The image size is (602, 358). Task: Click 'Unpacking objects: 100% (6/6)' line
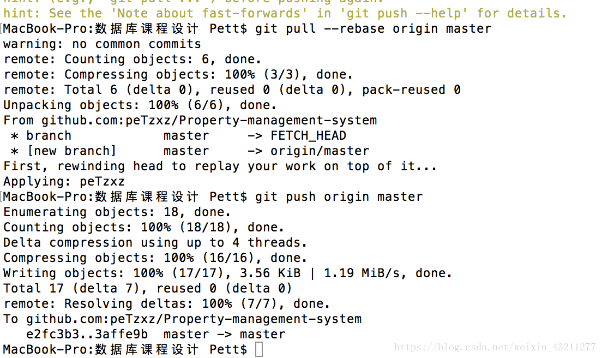click(x=140, y=105)
